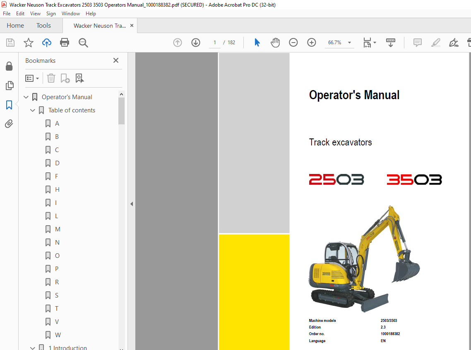Activate the Hand pan tool

coord(275,43)
